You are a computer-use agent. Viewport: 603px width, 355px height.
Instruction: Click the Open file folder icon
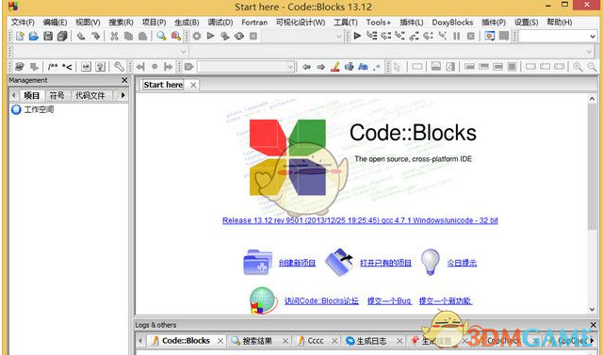pyautogui.click(x=34, y=36)
